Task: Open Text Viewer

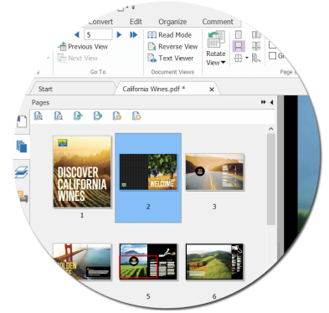Action: (171, 59)
